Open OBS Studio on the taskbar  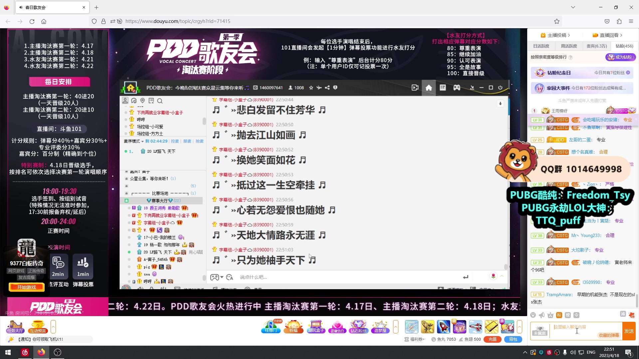coord(58,352)
